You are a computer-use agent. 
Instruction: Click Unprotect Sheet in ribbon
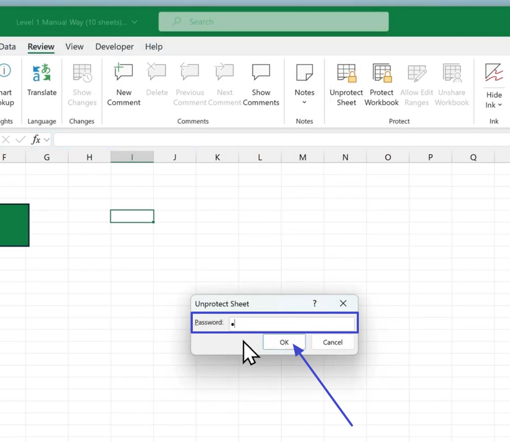tap(346, 85)
